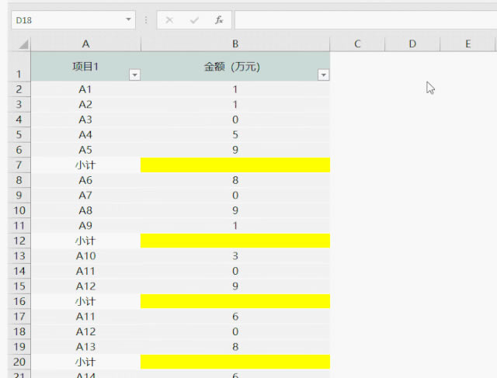The height and width of the screenshot is (378, 497).
Task: Click the A12 cell in row 15
Action: 85,286
